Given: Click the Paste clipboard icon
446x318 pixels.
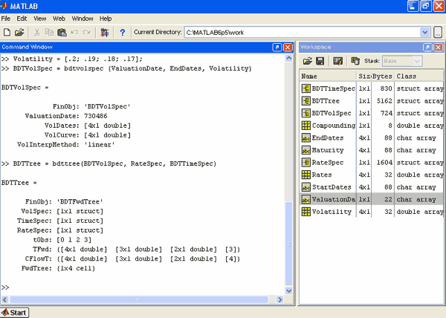Looking at the screenshot, I should [62, 33].
